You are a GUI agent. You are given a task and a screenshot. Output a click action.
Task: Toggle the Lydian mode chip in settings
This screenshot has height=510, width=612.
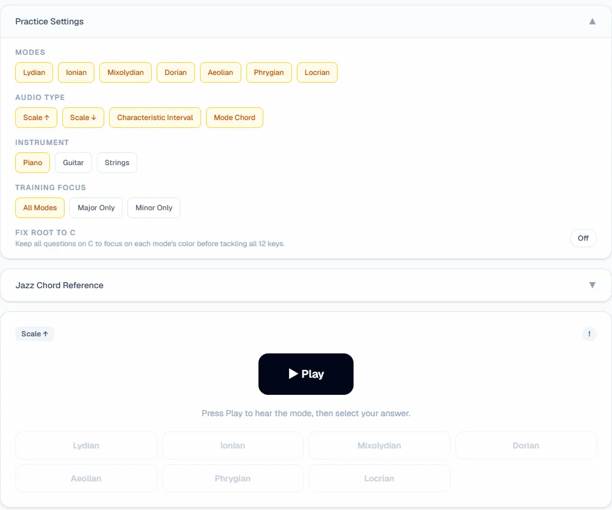coord(34,73)
